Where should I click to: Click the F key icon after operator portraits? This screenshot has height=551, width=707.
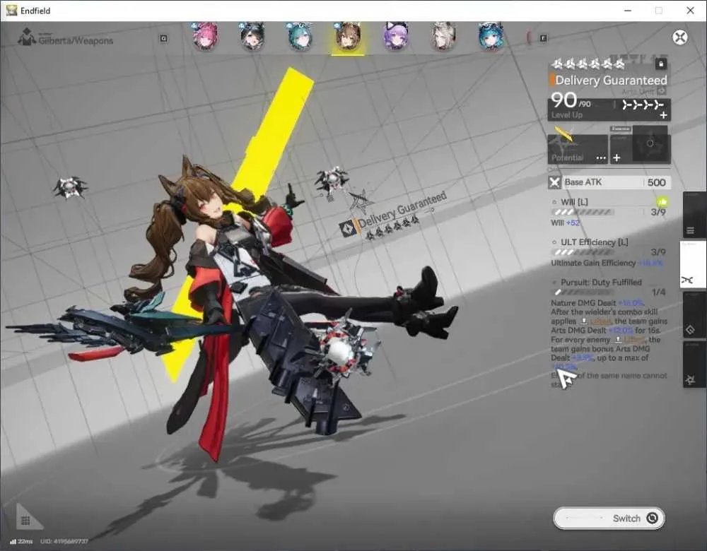543,38
